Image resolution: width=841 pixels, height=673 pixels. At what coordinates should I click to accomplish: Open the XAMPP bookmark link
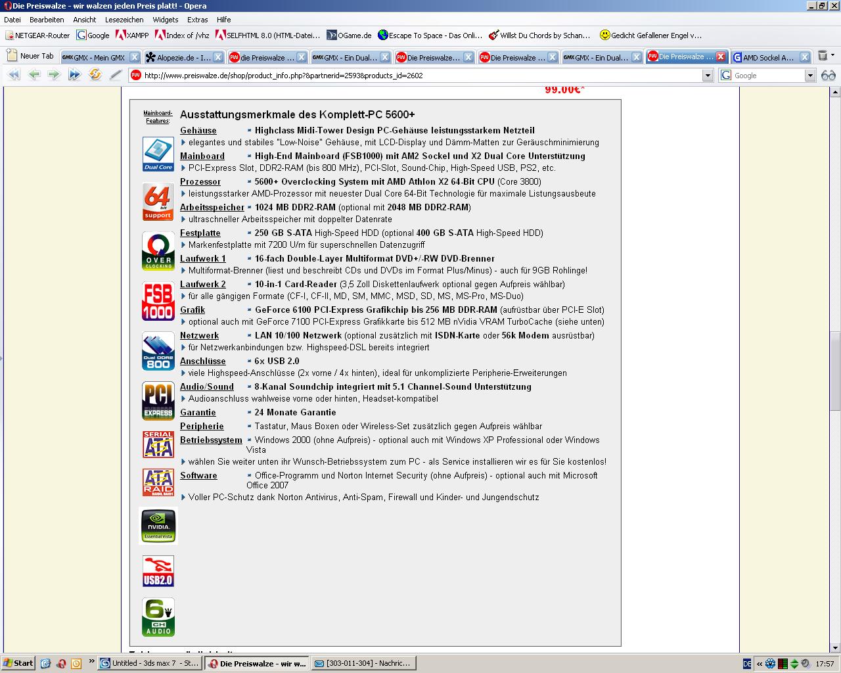pos(132,35)
